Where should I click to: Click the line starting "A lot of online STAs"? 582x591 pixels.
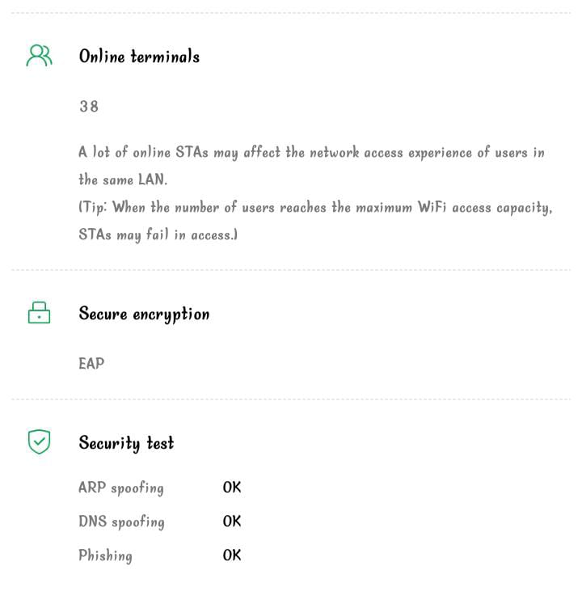coord(311,153)
